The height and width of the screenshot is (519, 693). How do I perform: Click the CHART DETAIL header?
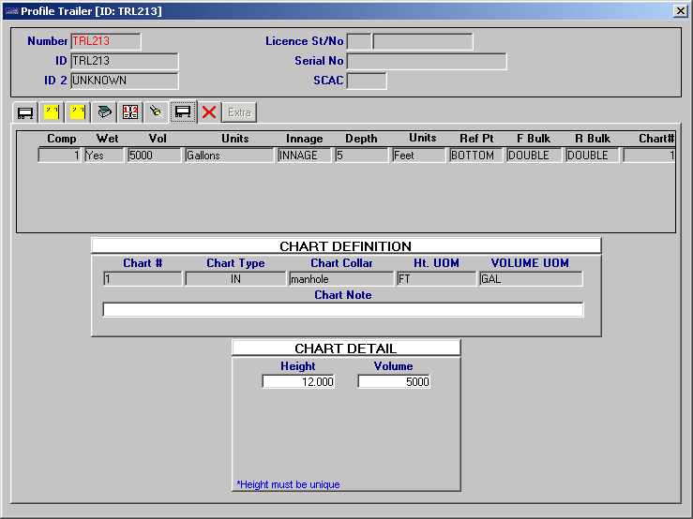[346, 348]
